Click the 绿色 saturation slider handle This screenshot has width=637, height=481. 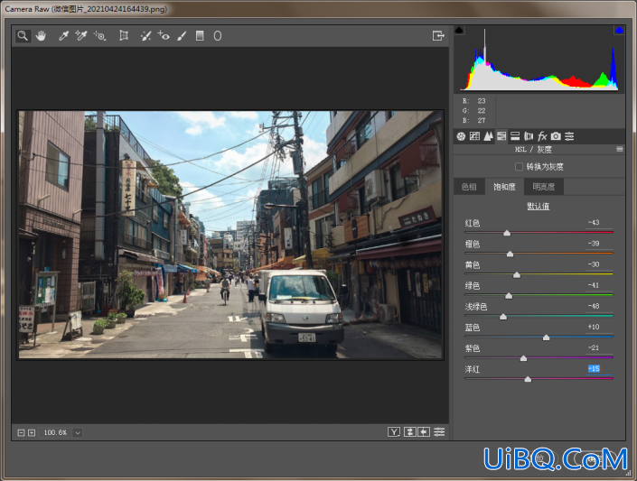pyautogui.click(x=509, y=296)
